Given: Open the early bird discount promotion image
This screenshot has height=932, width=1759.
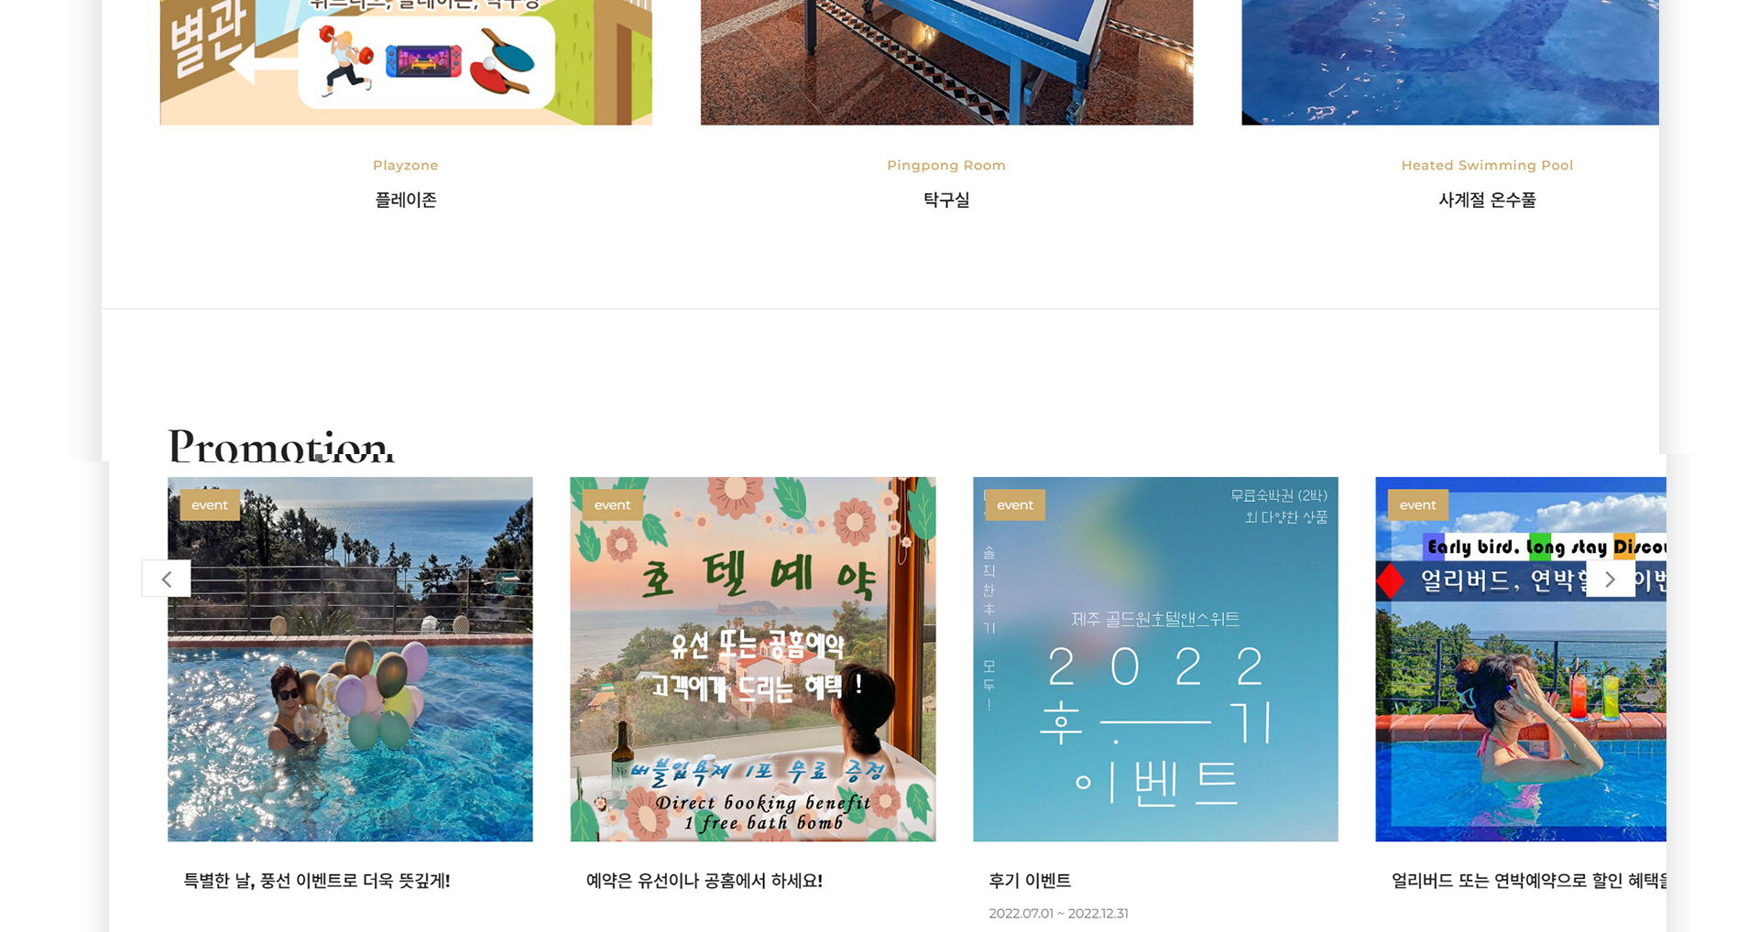Looking at the screenshot, I should tap(1520, 659).
